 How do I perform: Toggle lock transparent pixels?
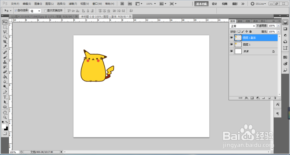pos(239,31)
